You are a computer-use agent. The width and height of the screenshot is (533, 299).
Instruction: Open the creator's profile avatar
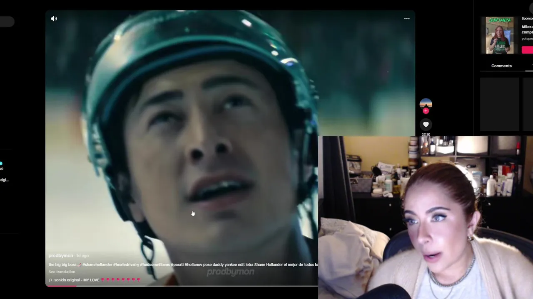[426, 104]
